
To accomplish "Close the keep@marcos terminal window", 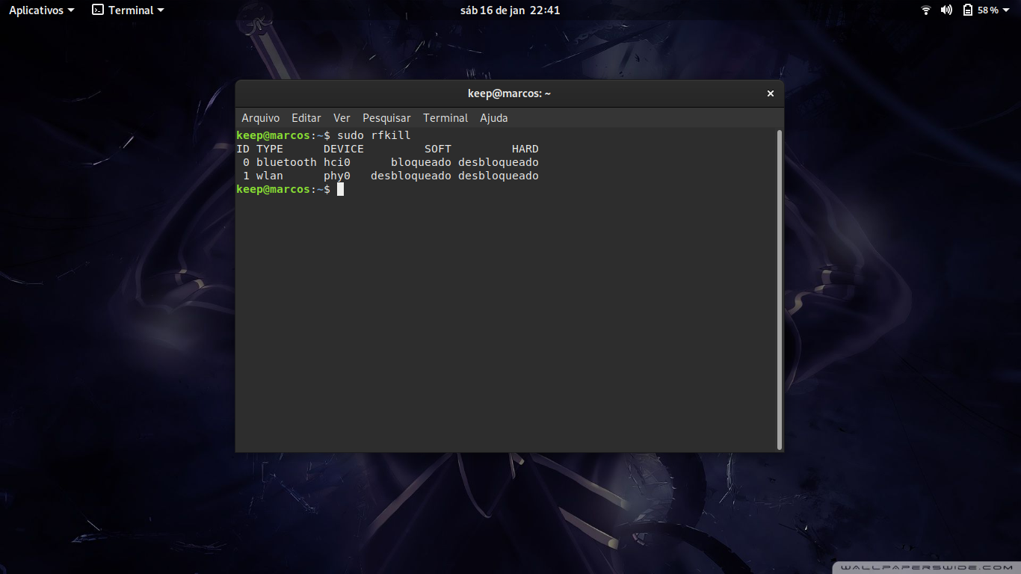I will point(770,93).
